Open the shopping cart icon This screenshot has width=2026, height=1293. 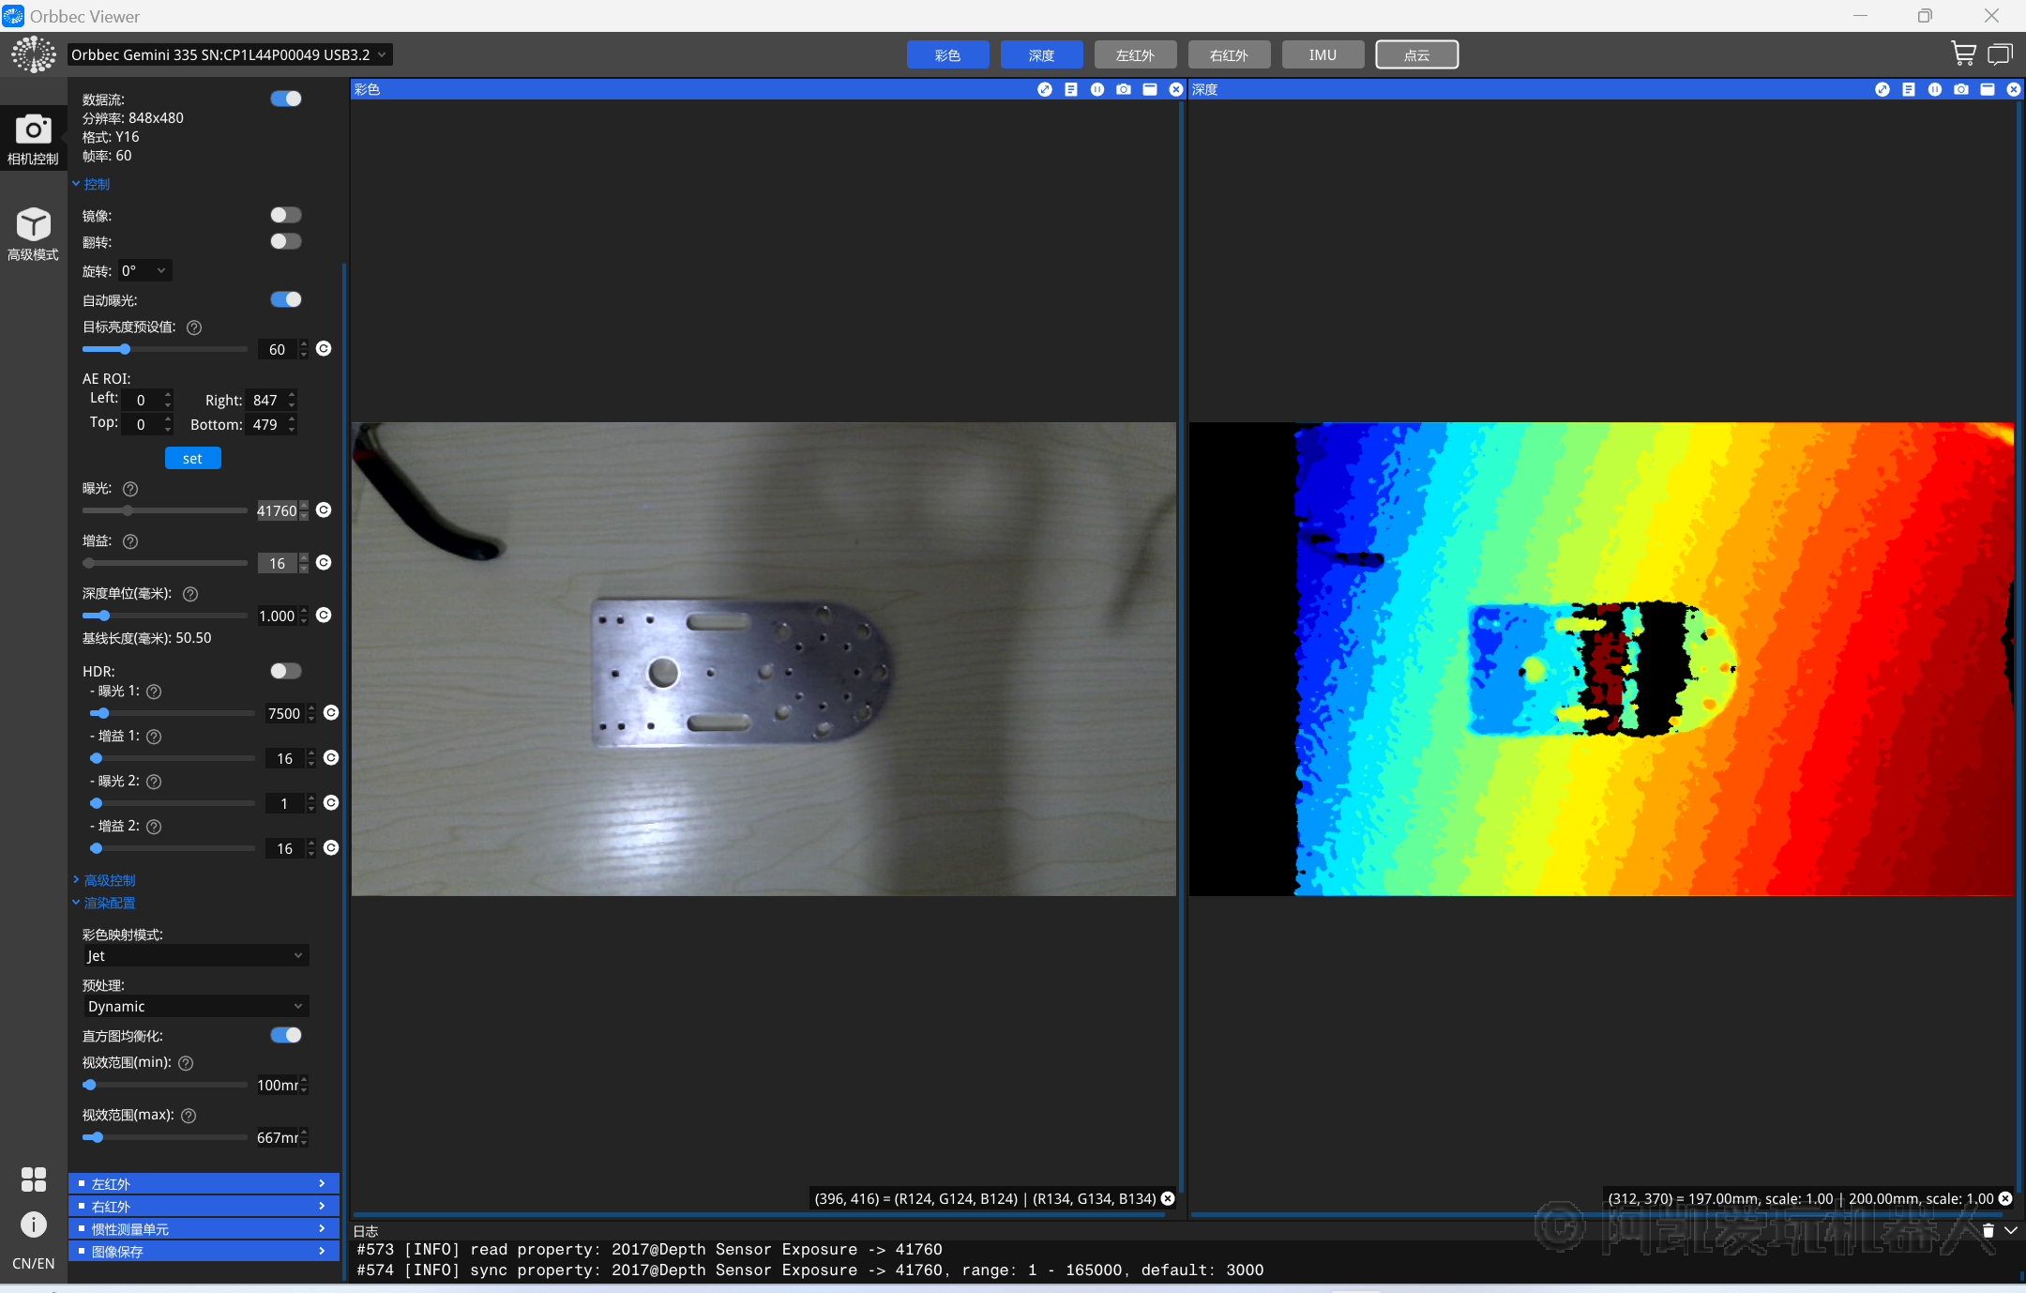tap(1963, 54)
